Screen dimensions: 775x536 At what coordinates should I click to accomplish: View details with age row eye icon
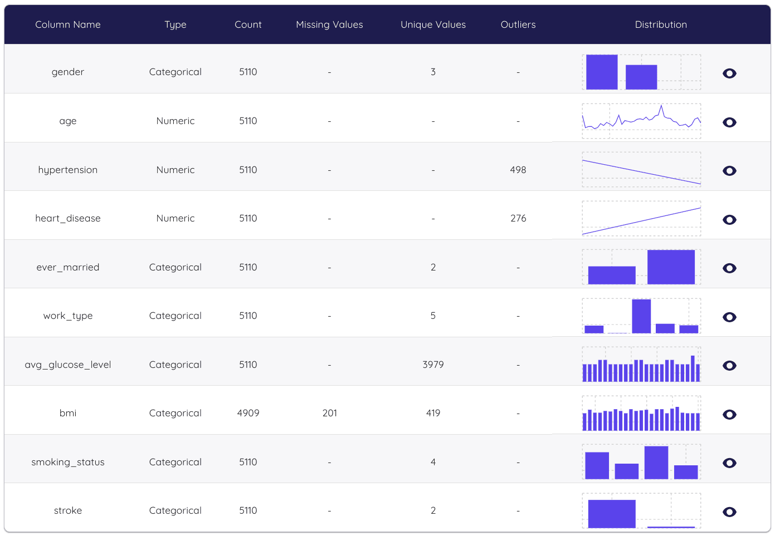tap(729, 122)
